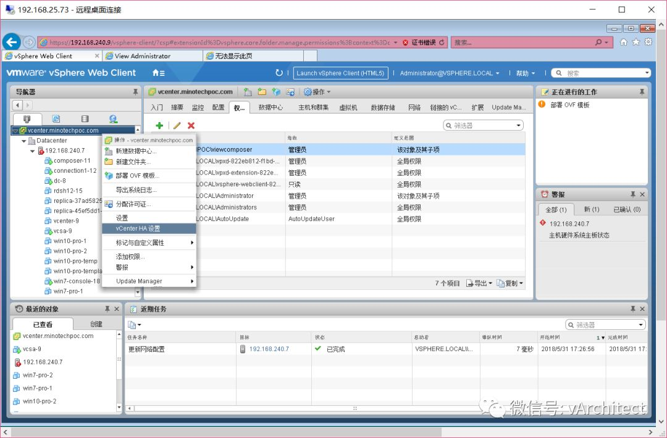Open the Storage navigator view icon
The width and height of the screenshot is (667, 438).
(x=85, y=119)
